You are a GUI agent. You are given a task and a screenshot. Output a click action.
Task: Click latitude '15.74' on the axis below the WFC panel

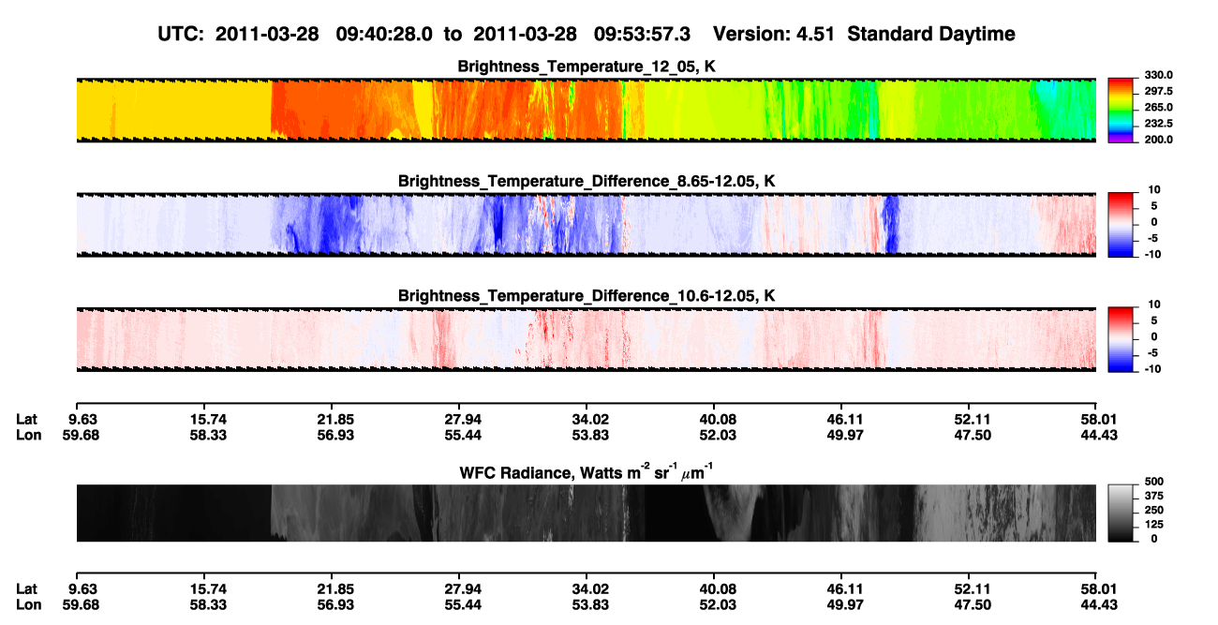(208, 589)
